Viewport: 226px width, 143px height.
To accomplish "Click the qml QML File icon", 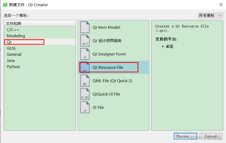I will tap(85, 81).
